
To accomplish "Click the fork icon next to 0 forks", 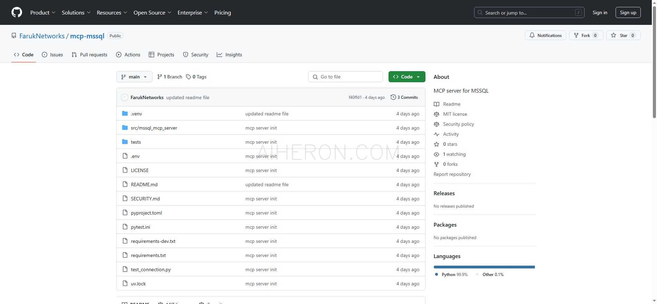I will (x=437, y=164).
